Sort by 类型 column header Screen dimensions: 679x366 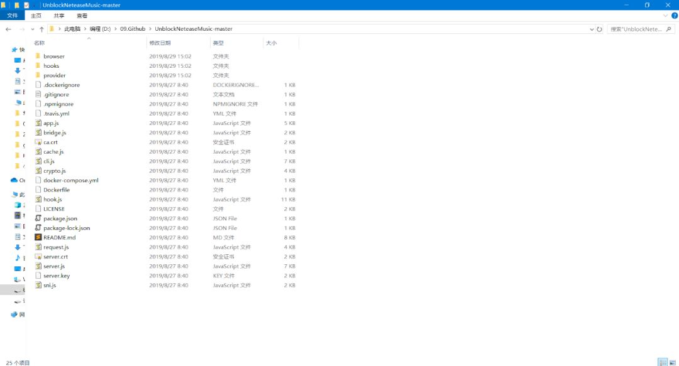(218, 43)
